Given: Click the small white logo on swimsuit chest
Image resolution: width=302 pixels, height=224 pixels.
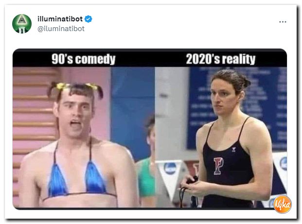Looking at the screenshot, I should tap(234, 150).
